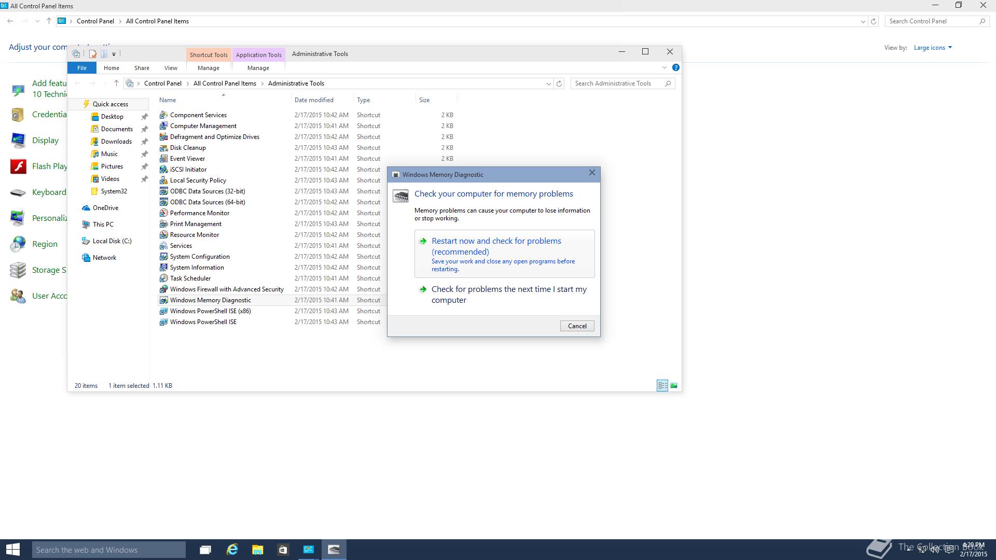Click the Defragment and Optimize Drives icon
996x560 pixels.
coord(163,137)
